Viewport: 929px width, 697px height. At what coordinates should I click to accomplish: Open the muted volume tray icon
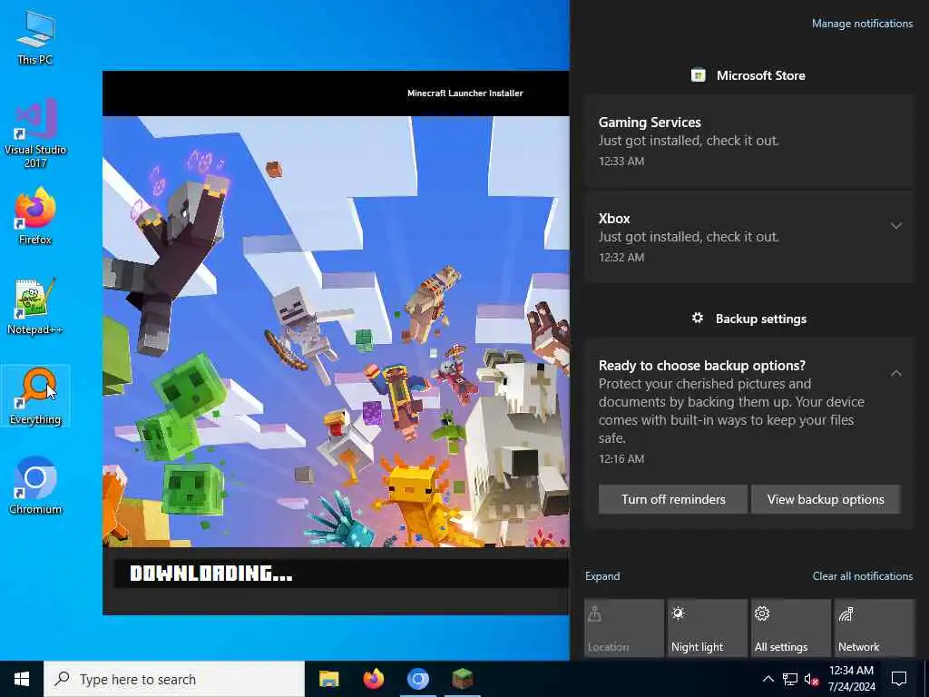[x=811, y=679]
